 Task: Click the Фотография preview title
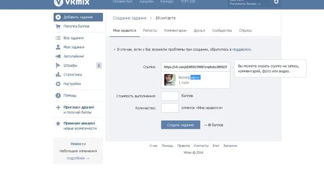(x=189, y=77)
